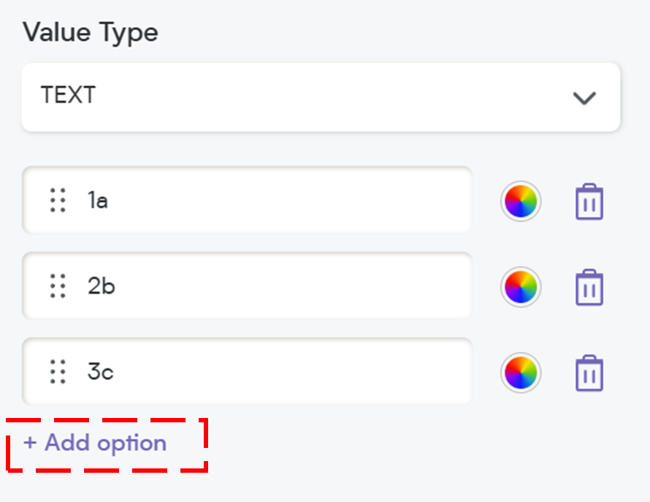The image size is (650, 502).
Task: Select the TEXT label in dropdown
Action: pyautogui.click(x=69, y=95)
